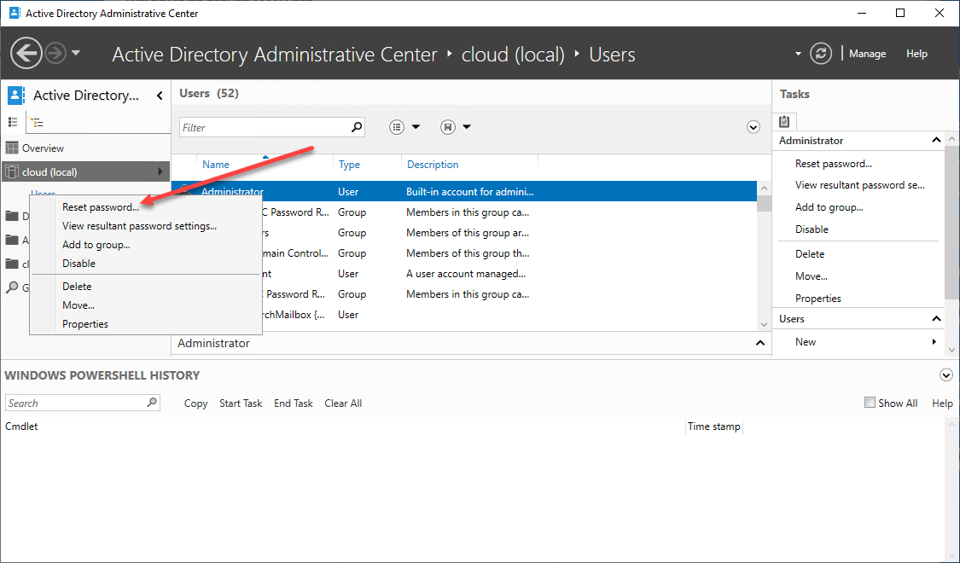Switch to tree view in navigation pane
This screenshot has width=960, height=563.
pyautogui.click(x=38, y=122)
